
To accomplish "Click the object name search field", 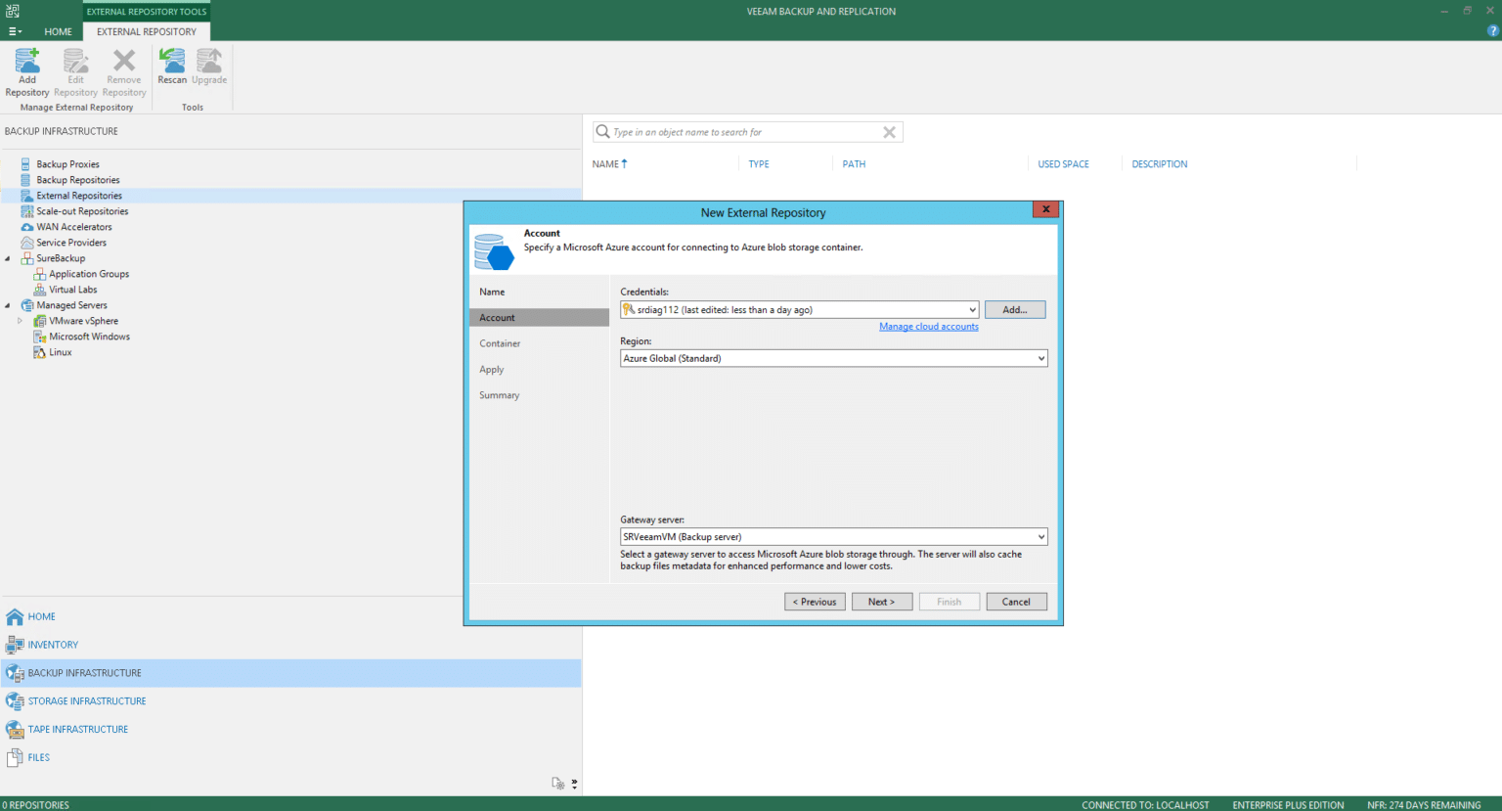I will click(x=745, y=132).
